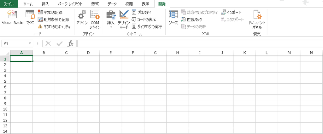Click 対応付けのプロパティ map properties
The width and height of the screenshot is (323, 134).
click(x=199, y=13)
